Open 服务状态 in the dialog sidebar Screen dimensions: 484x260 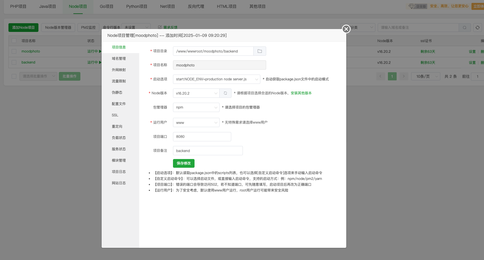tap(120, 149)
